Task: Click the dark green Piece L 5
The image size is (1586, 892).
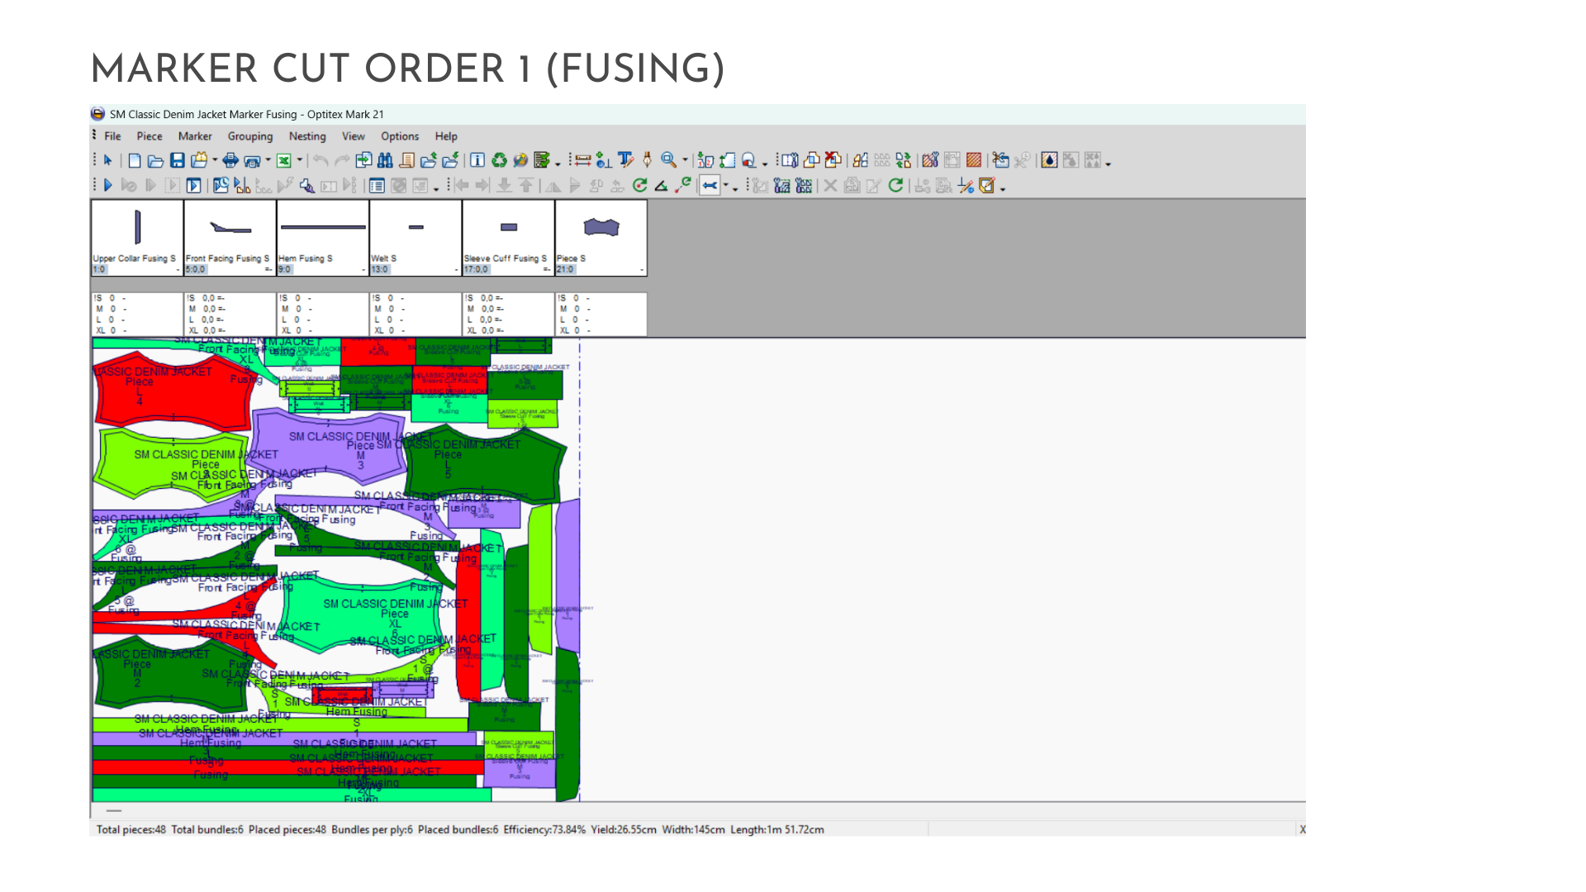Action: 486,464
